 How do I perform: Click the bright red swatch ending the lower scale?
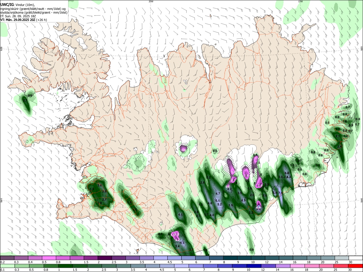[355, 266]
